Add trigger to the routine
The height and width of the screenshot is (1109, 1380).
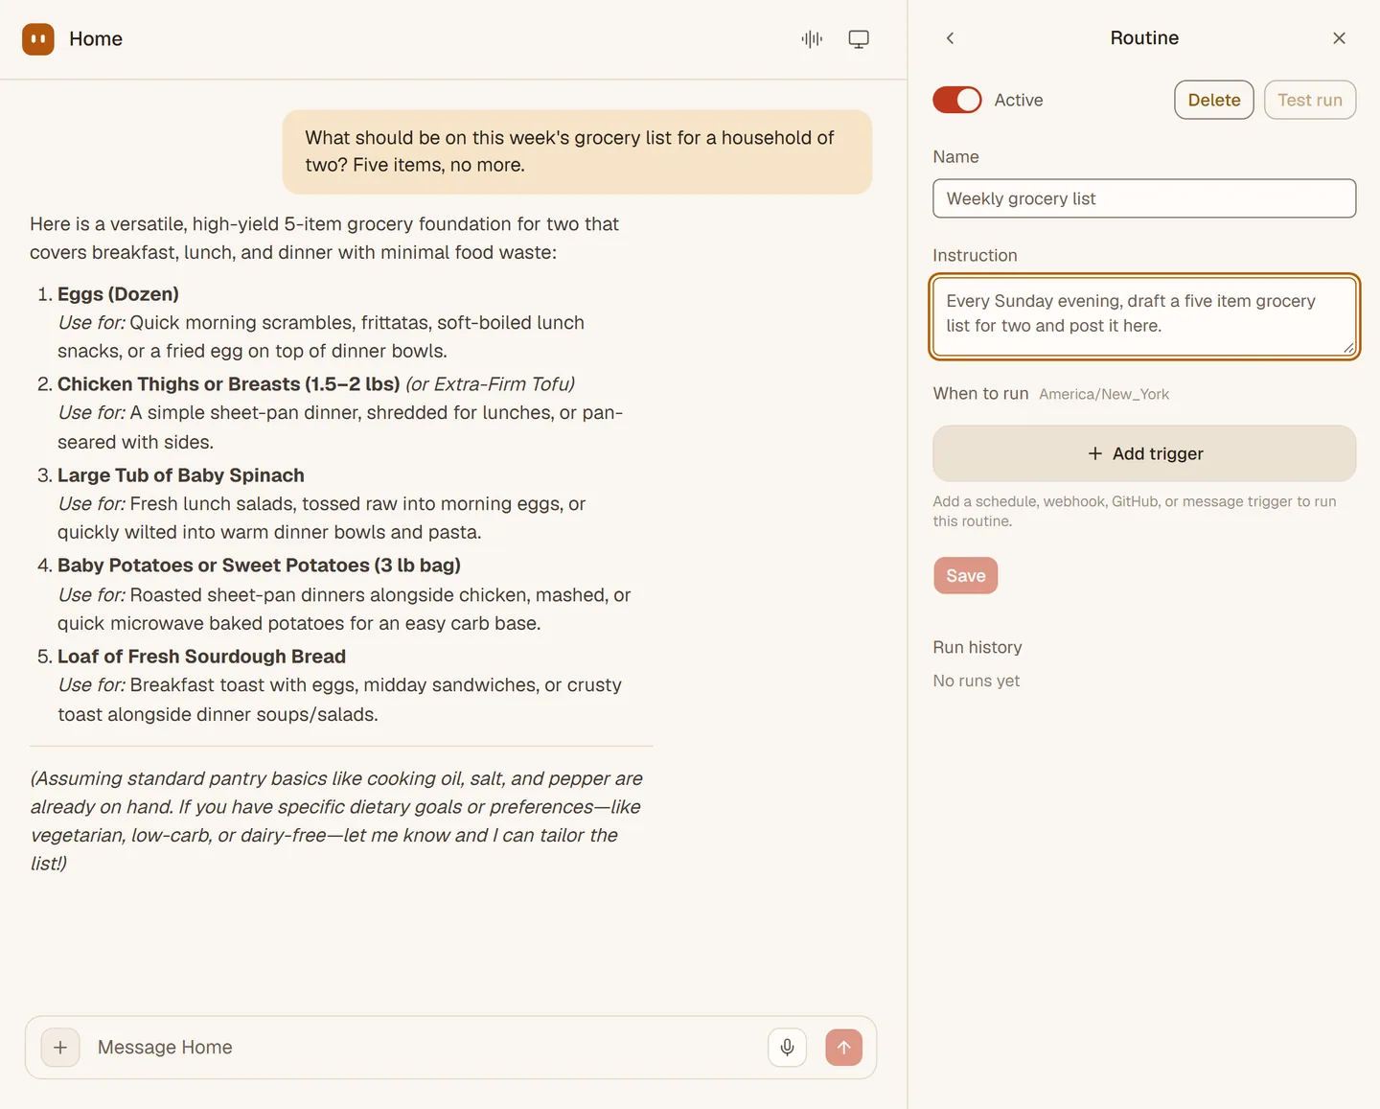pos(1144,453)
